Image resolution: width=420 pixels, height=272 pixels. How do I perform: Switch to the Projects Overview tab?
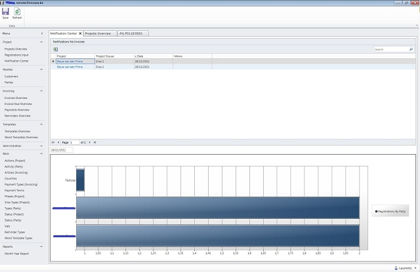click(x=98, y=33)
